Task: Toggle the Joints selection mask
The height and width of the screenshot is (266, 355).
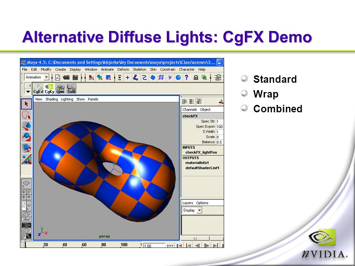Action: (x=136, y=78)
